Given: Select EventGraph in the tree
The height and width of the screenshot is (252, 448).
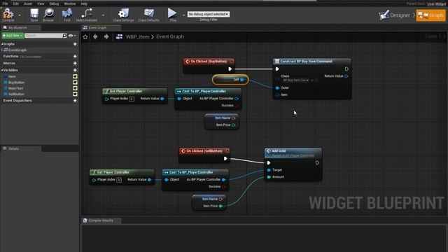Looking at the screenshot, I should click(17, 50).
